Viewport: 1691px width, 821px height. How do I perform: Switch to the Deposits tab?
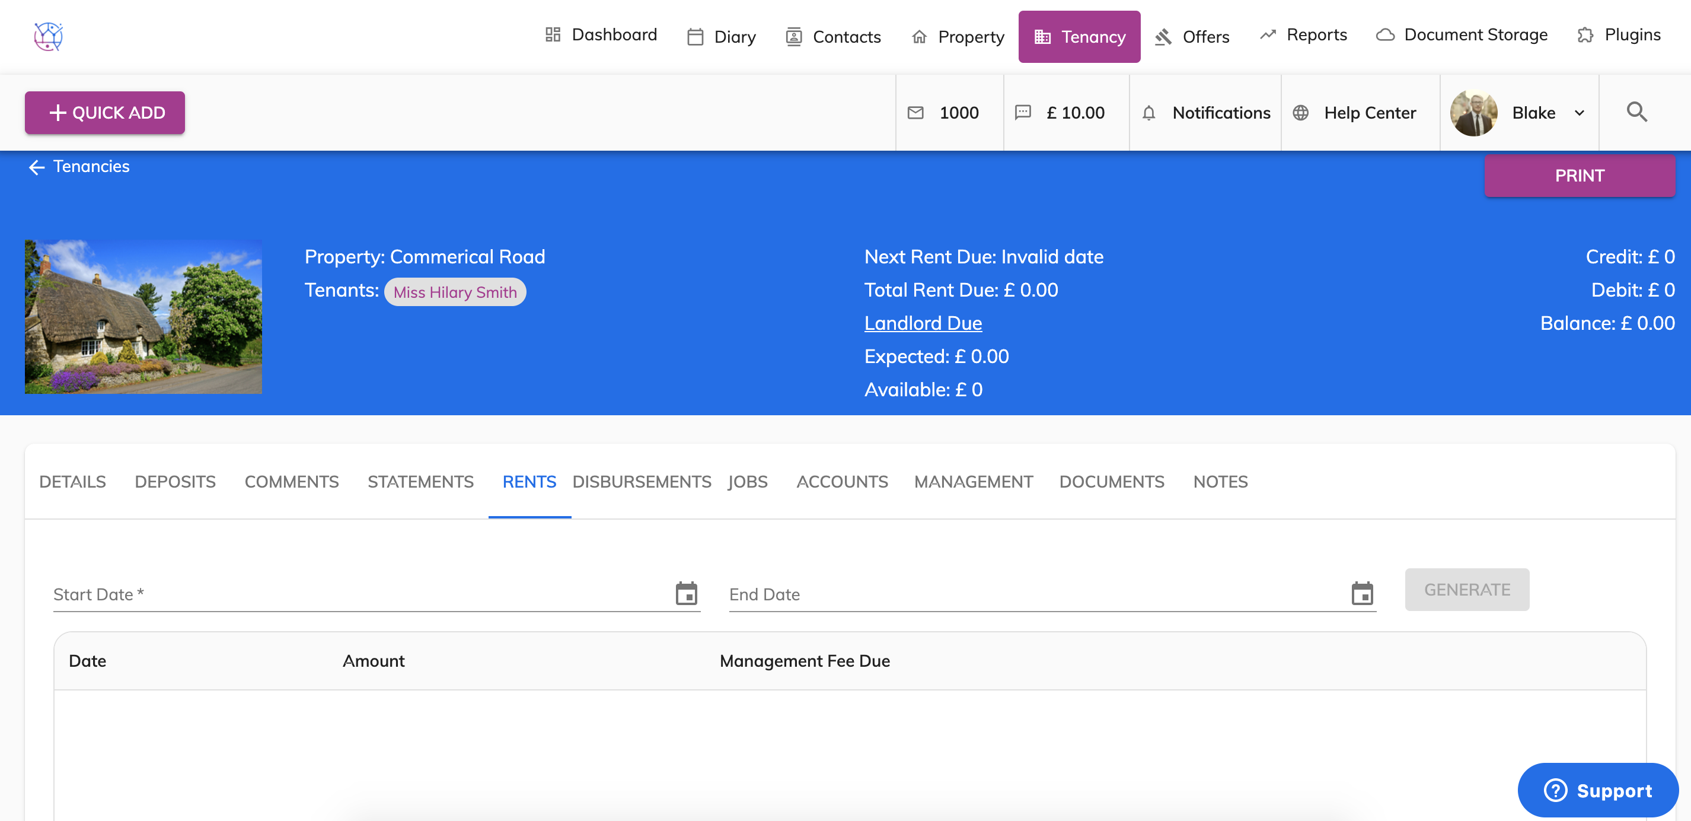tap(174, 482)
